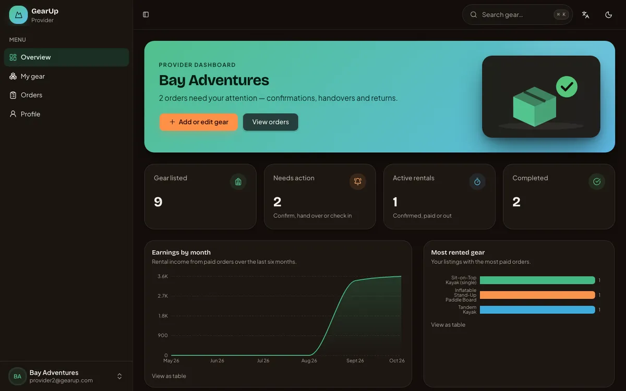Screen dimensions: 626x391
Task: Click the plus icon on Add gear button
Action: [172, 122]
